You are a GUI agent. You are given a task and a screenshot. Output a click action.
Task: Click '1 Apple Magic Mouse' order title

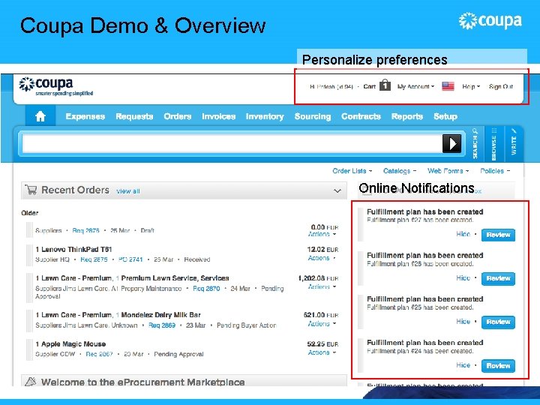[70, 344]
